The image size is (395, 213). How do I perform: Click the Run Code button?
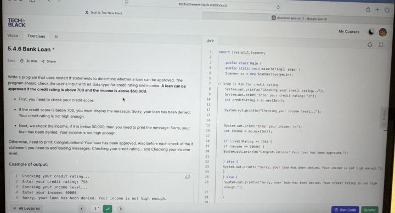345,210
